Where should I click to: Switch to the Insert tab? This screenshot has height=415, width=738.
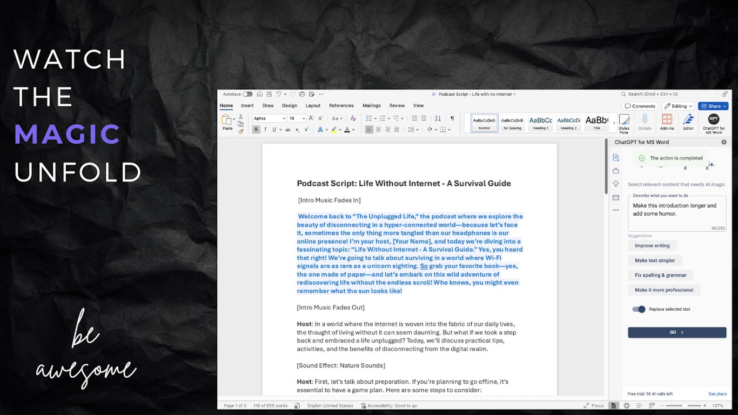coord(247,106)
